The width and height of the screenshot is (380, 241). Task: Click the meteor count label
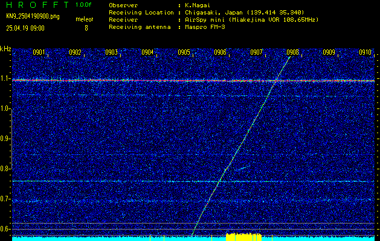85,19
